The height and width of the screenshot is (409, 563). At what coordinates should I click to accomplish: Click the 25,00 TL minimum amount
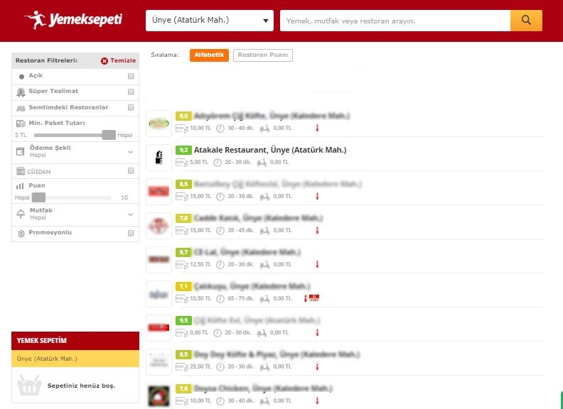click(200, 366)
